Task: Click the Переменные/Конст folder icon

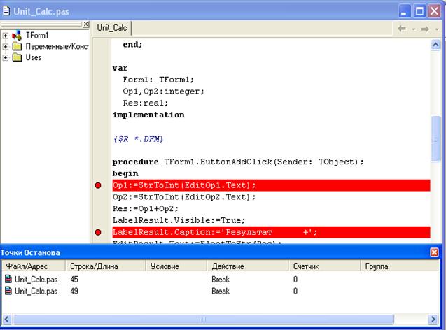Action: click(17, 46)
